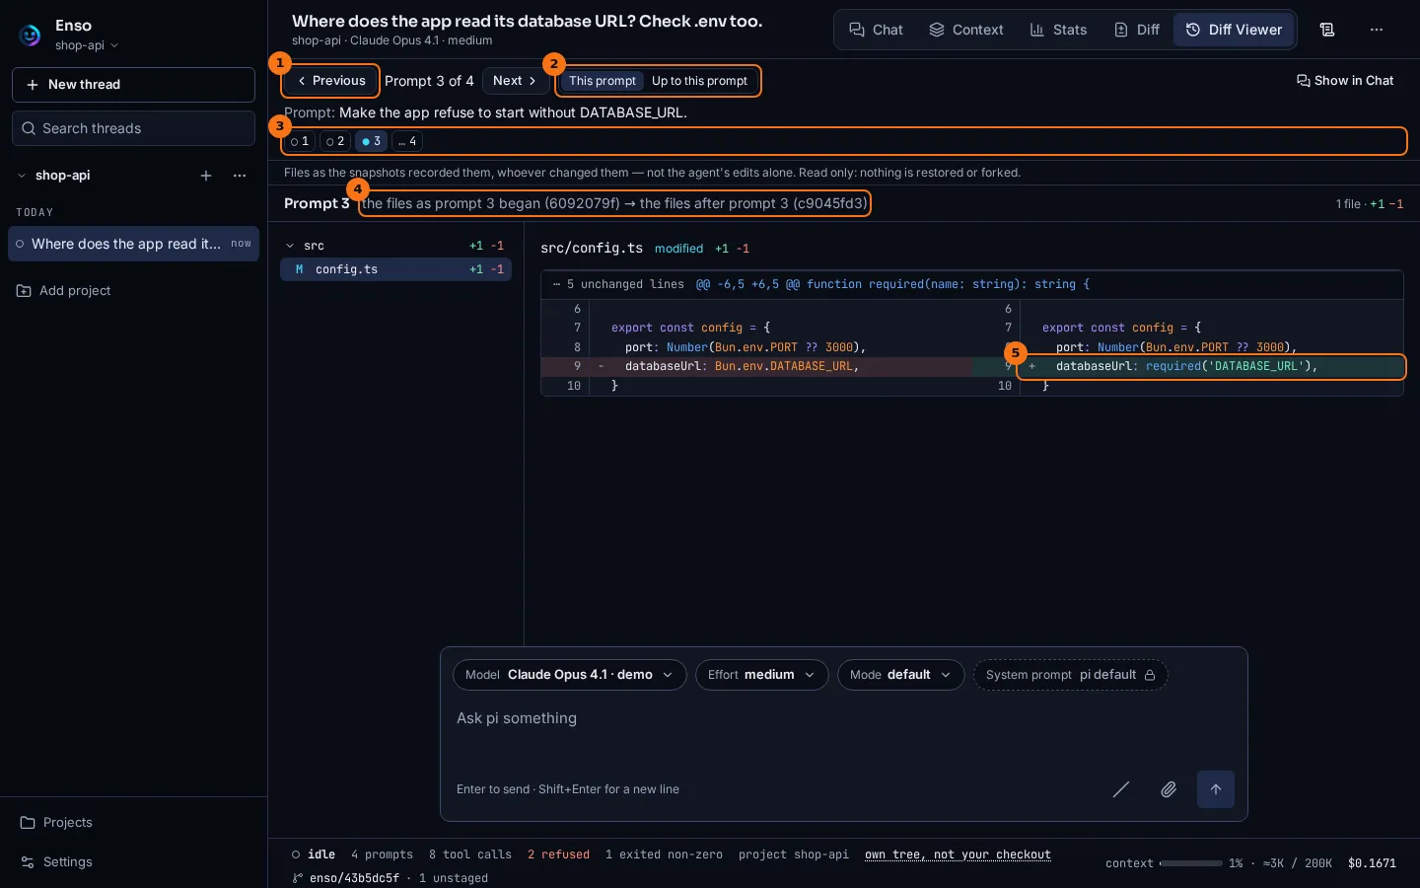The width and height of the screenshot is (1420, 888).
Task: Focus the Search threads field
Action: (133, 128)
